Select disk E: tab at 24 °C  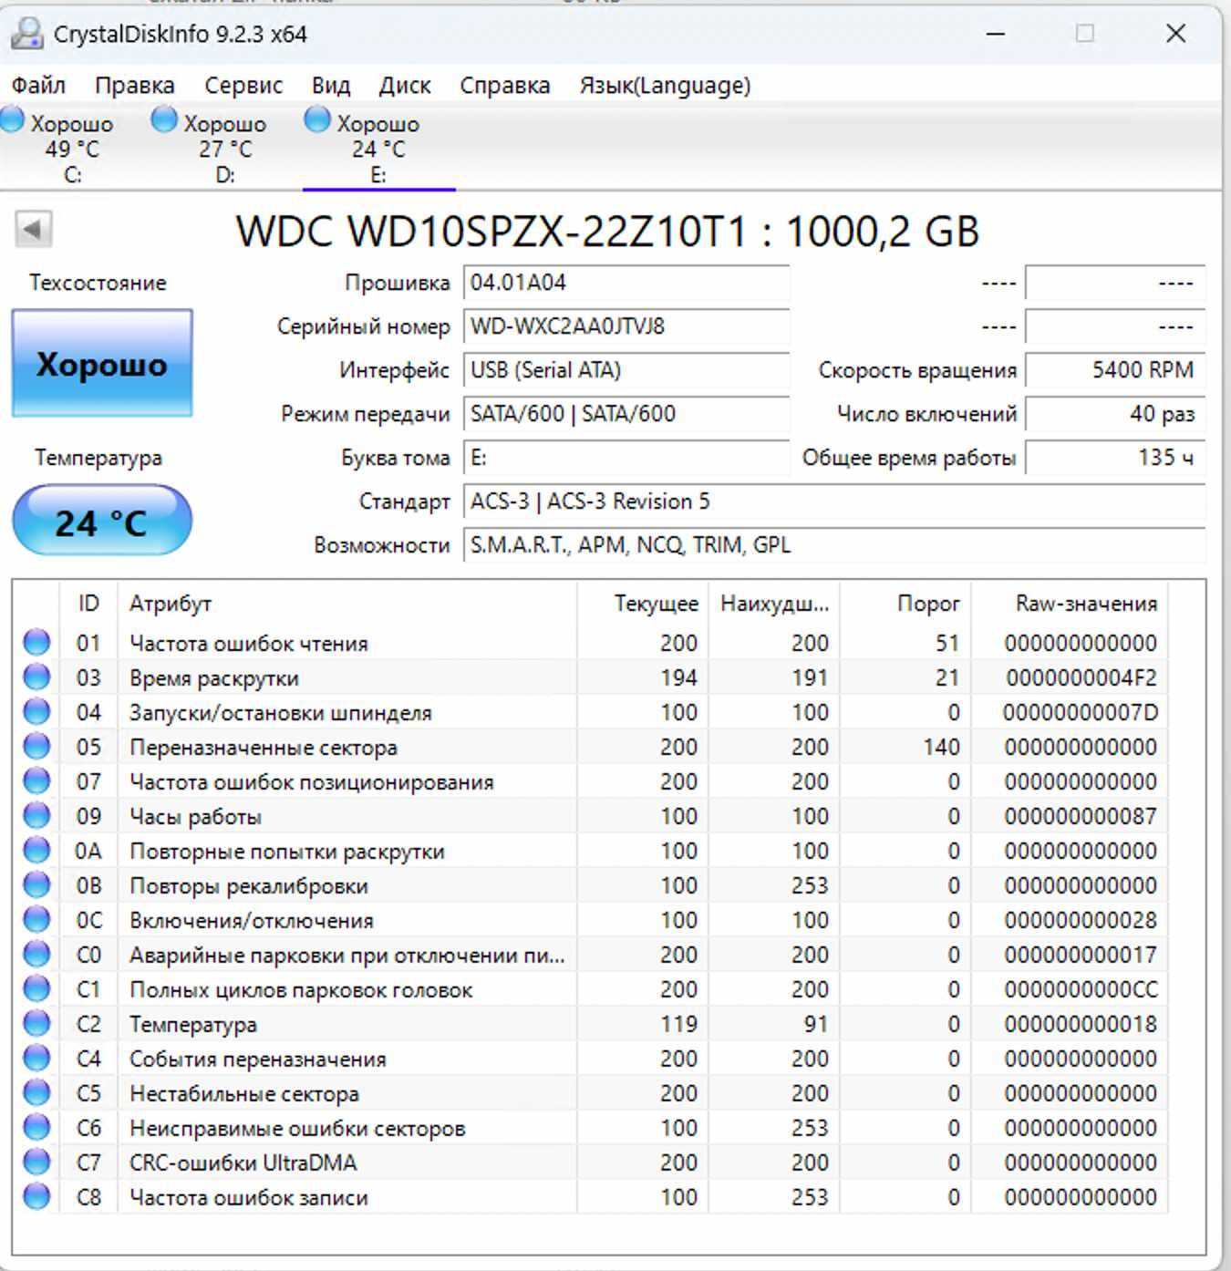click(x=378, y=148)
